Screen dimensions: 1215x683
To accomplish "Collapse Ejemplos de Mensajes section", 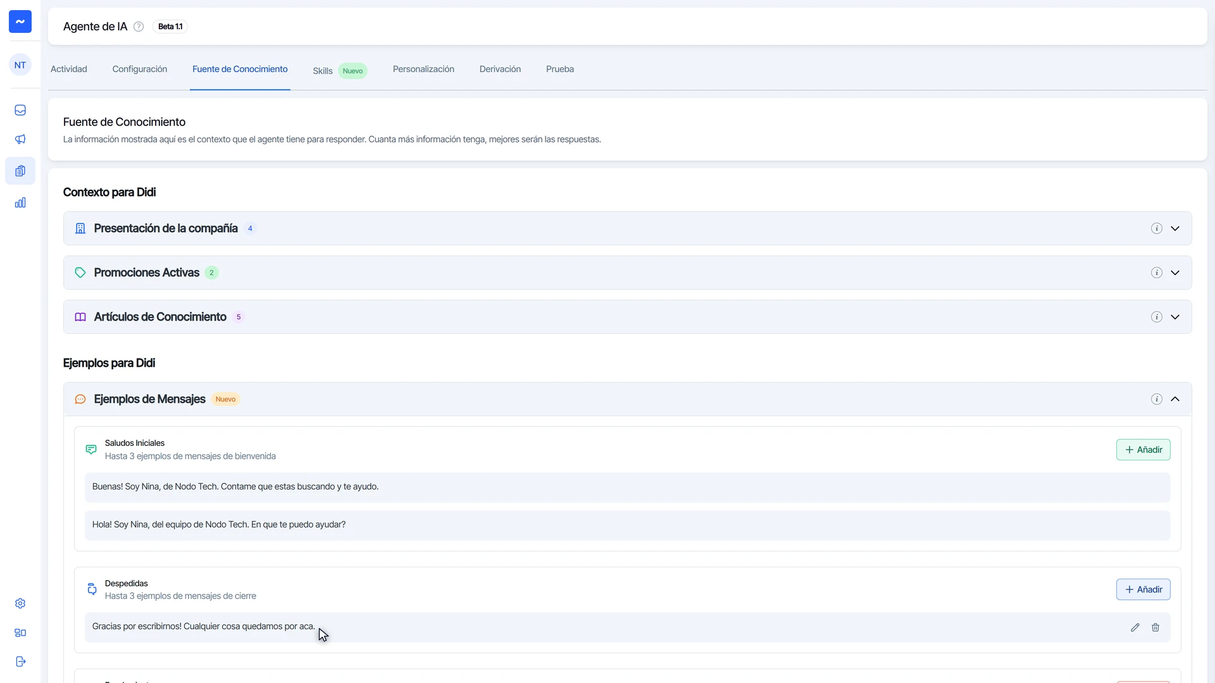I will [1175, 399].
